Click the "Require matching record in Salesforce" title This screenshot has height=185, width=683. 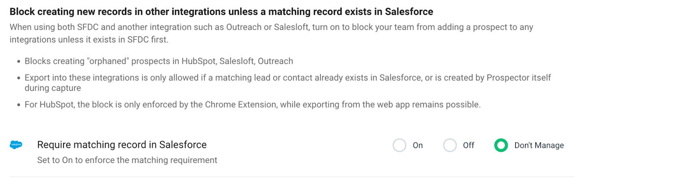(x=122, y=145)
